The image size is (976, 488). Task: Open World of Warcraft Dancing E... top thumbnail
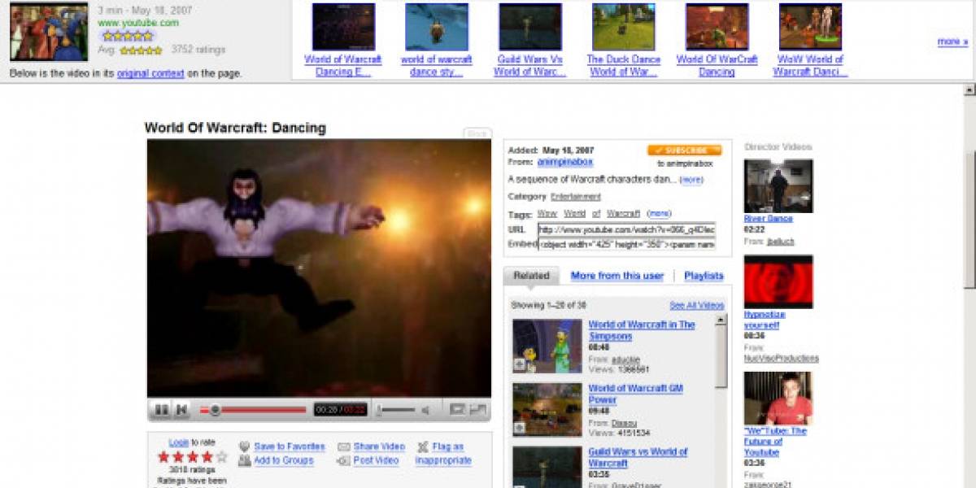pos(343,27)
